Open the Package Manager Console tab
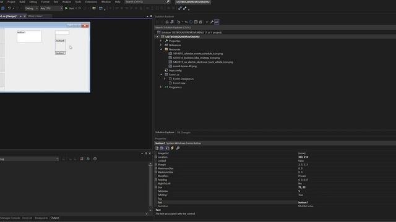This screenshot has height=222, width=396. (10, 218)
